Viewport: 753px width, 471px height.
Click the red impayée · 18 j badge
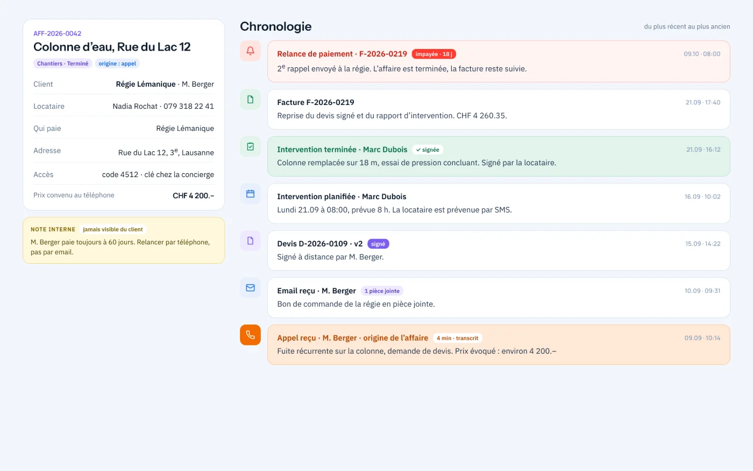click(x=434, y=54)
